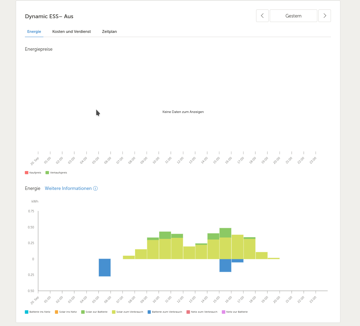Select the Energie tab
Image resolution: width=360 pixels, height=326 pixels.
pos(34,32)
